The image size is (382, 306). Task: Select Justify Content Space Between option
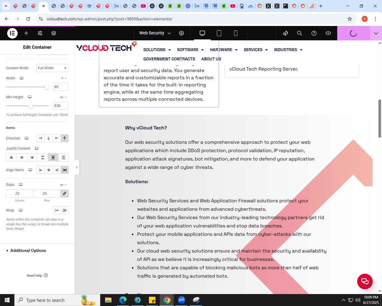[43, 157]
